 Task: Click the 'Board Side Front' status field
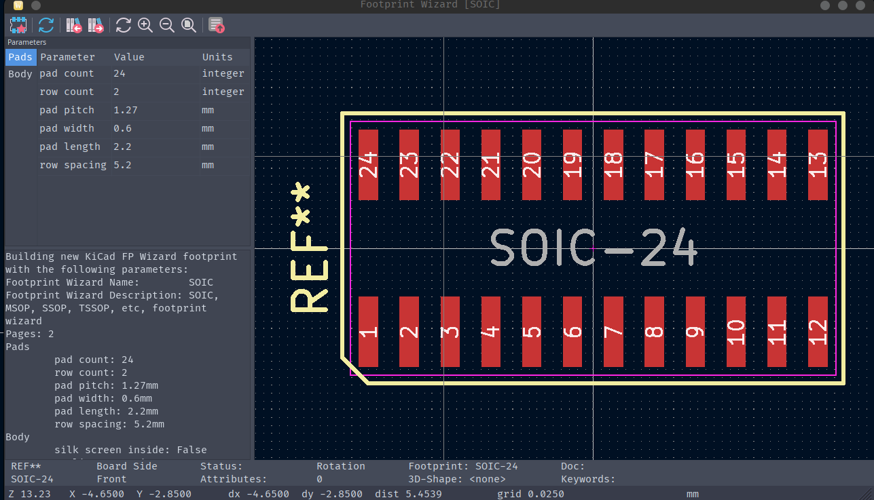tap(126, 472)
